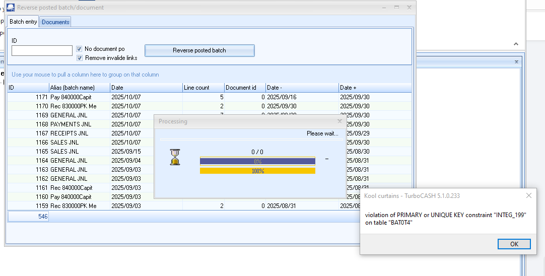Click the ID input field
545x276 pixels.
[42, 51]
